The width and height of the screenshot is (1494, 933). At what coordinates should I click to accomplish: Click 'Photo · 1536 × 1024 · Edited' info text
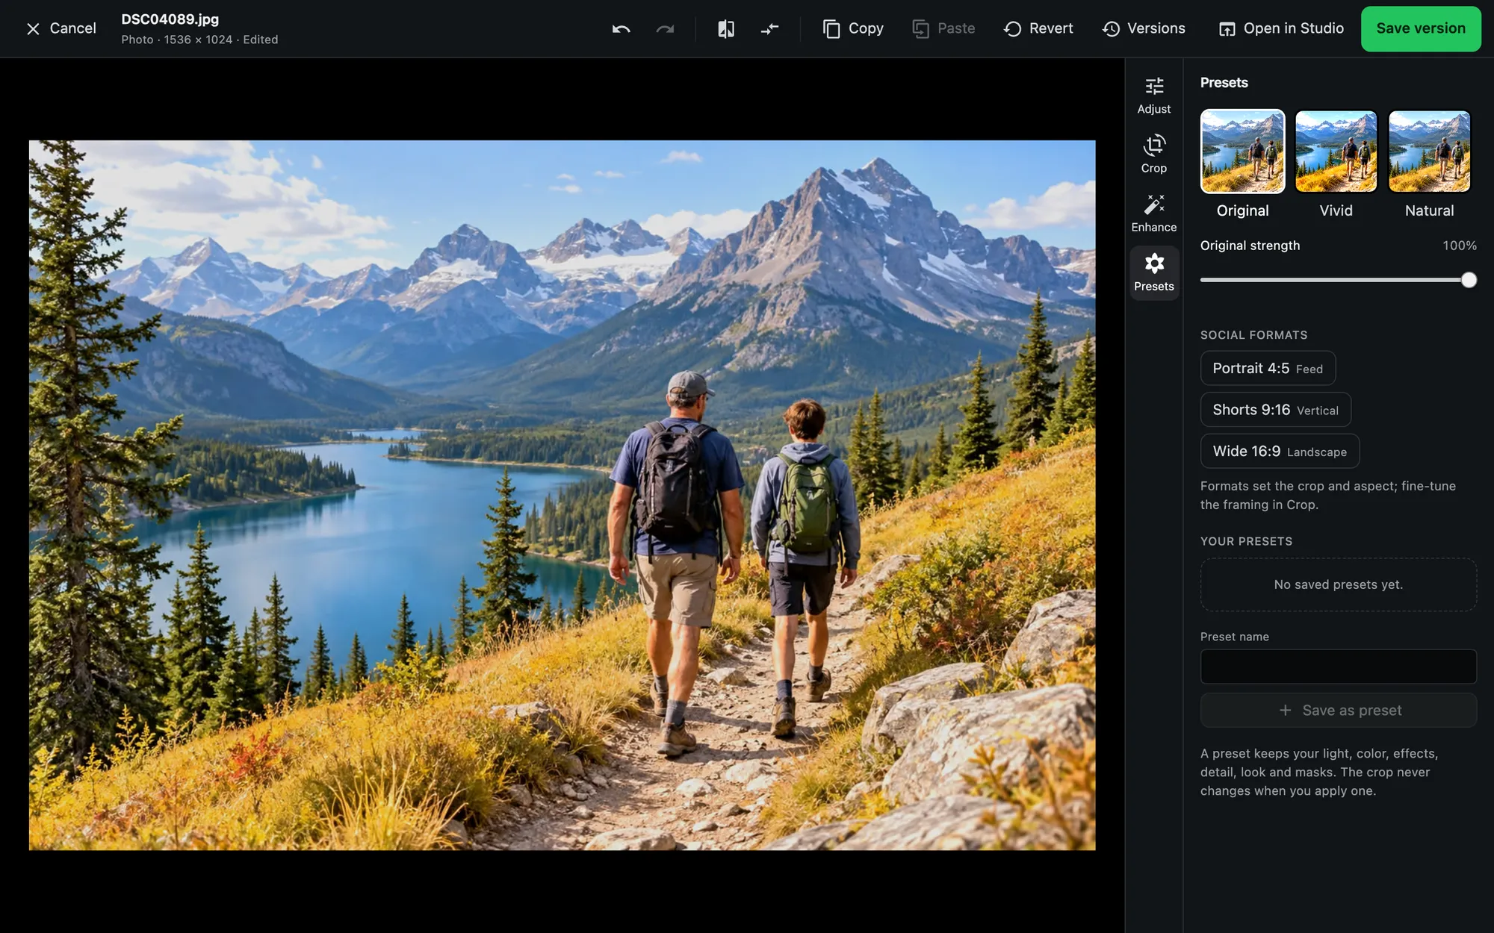click(199, 40)
